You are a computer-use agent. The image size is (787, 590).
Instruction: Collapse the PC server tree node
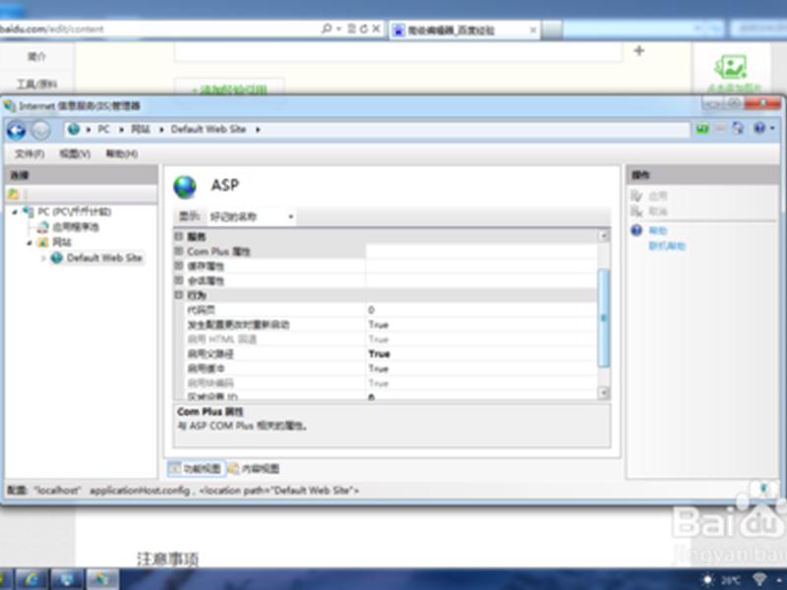[15, 212]
